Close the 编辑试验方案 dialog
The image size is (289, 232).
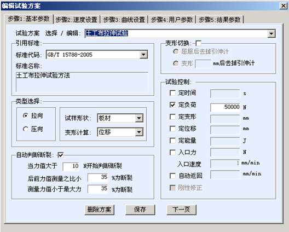tap(284, 6)
